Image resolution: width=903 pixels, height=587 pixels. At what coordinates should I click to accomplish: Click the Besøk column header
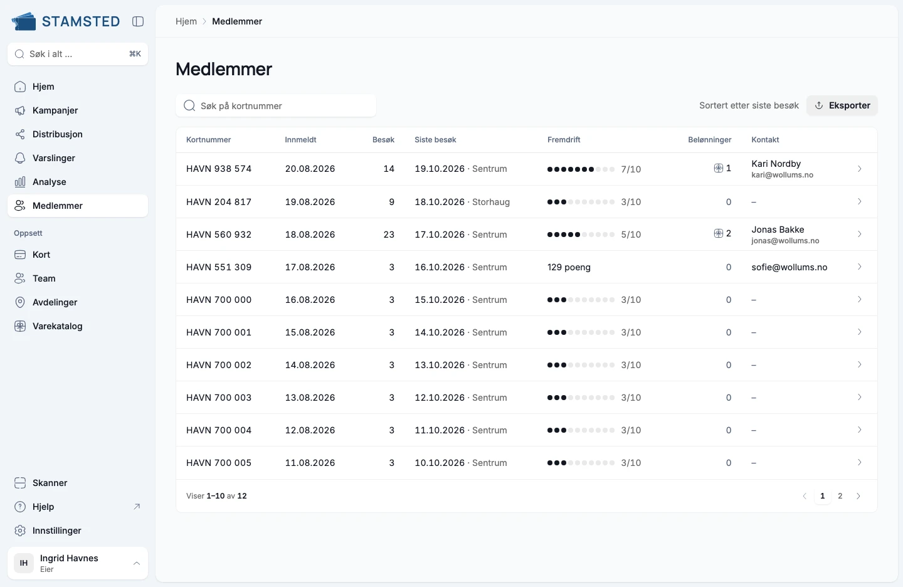click(383, 140)
